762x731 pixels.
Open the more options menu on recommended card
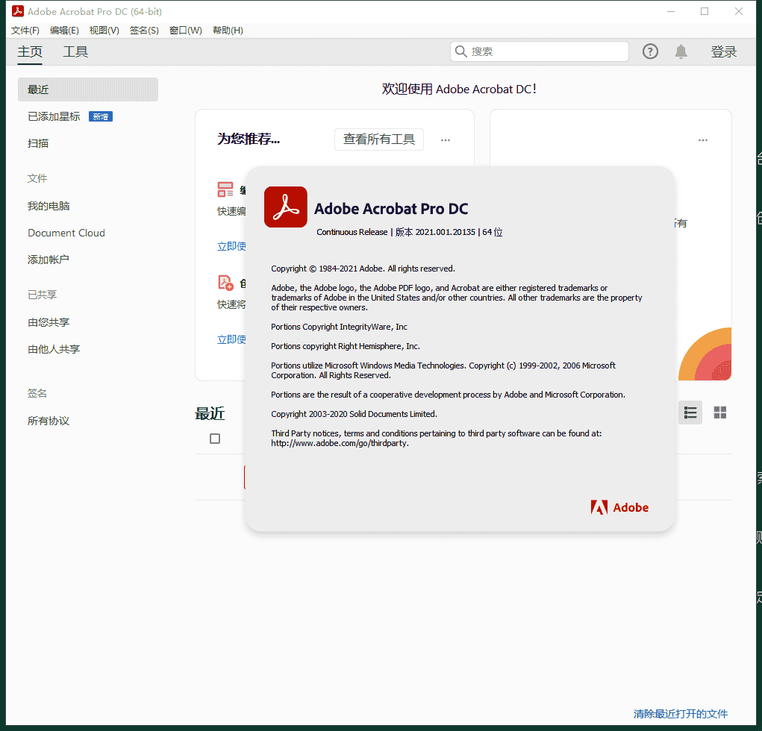pos(446,139)
